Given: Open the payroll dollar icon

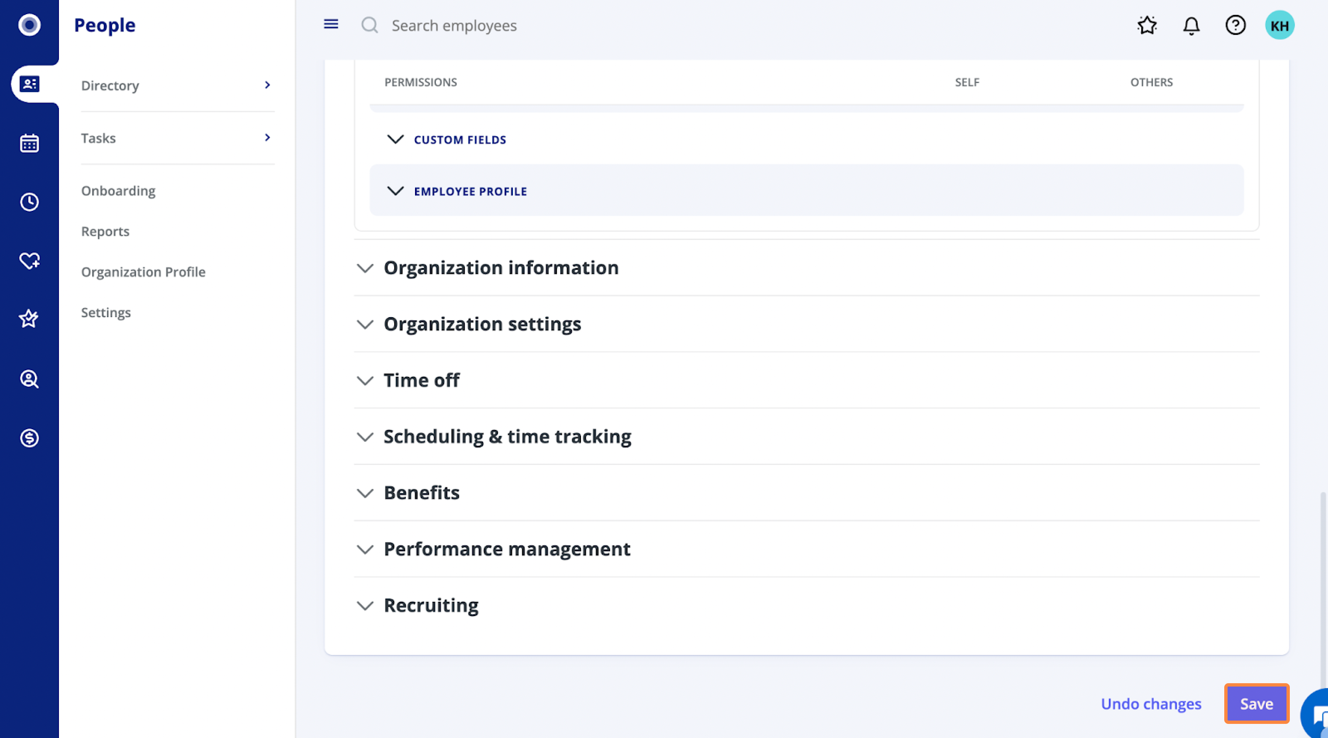Looking at the screenshot, I should pos(29,438).
